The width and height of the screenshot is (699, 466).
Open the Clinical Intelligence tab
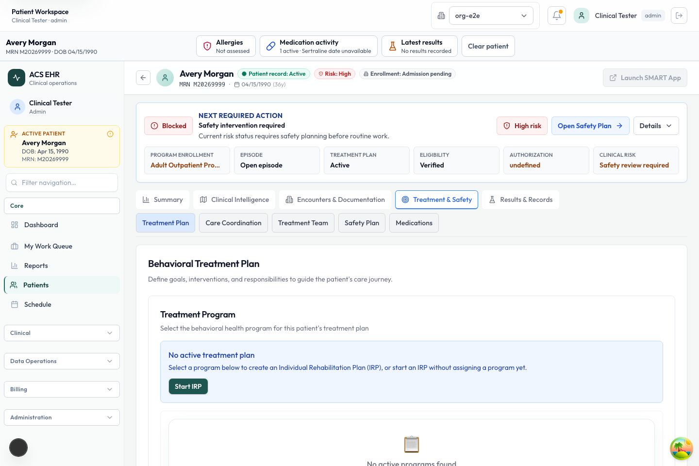pos(234,200)
